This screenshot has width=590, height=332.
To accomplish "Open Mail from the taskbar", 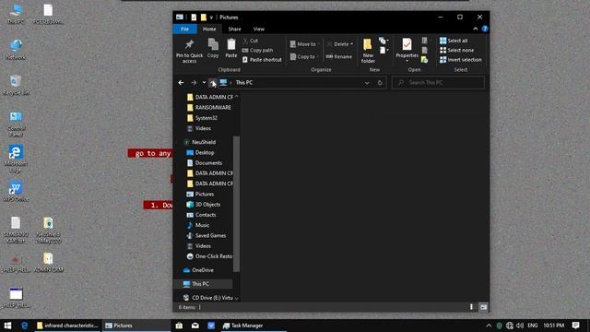I will [x=195, y=326].
